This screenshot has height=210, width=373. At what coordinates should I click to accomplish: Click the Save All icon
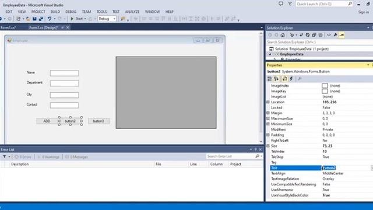pos(41,19)
